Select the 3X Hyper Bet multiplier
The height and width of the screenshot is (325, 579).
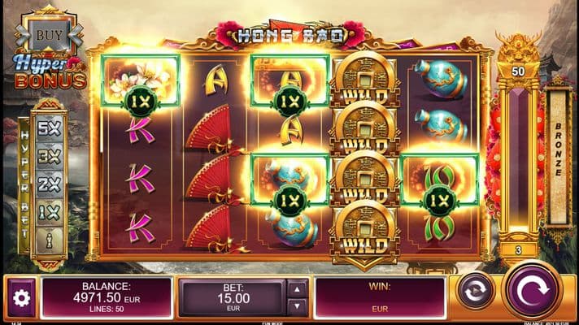pos(50,157)
